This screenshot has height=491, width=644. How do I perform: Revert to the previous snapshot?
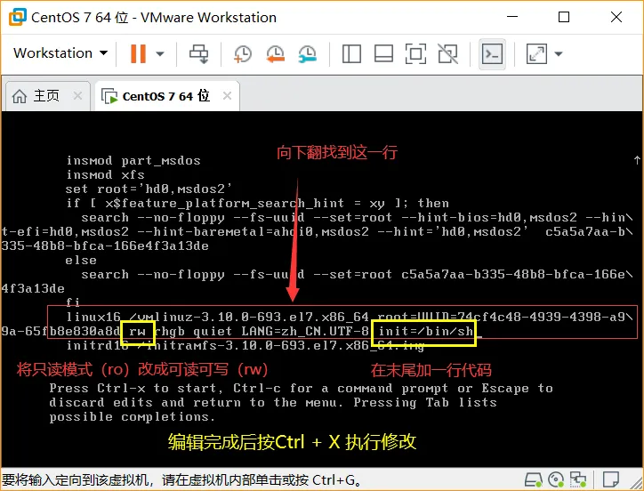275,53
